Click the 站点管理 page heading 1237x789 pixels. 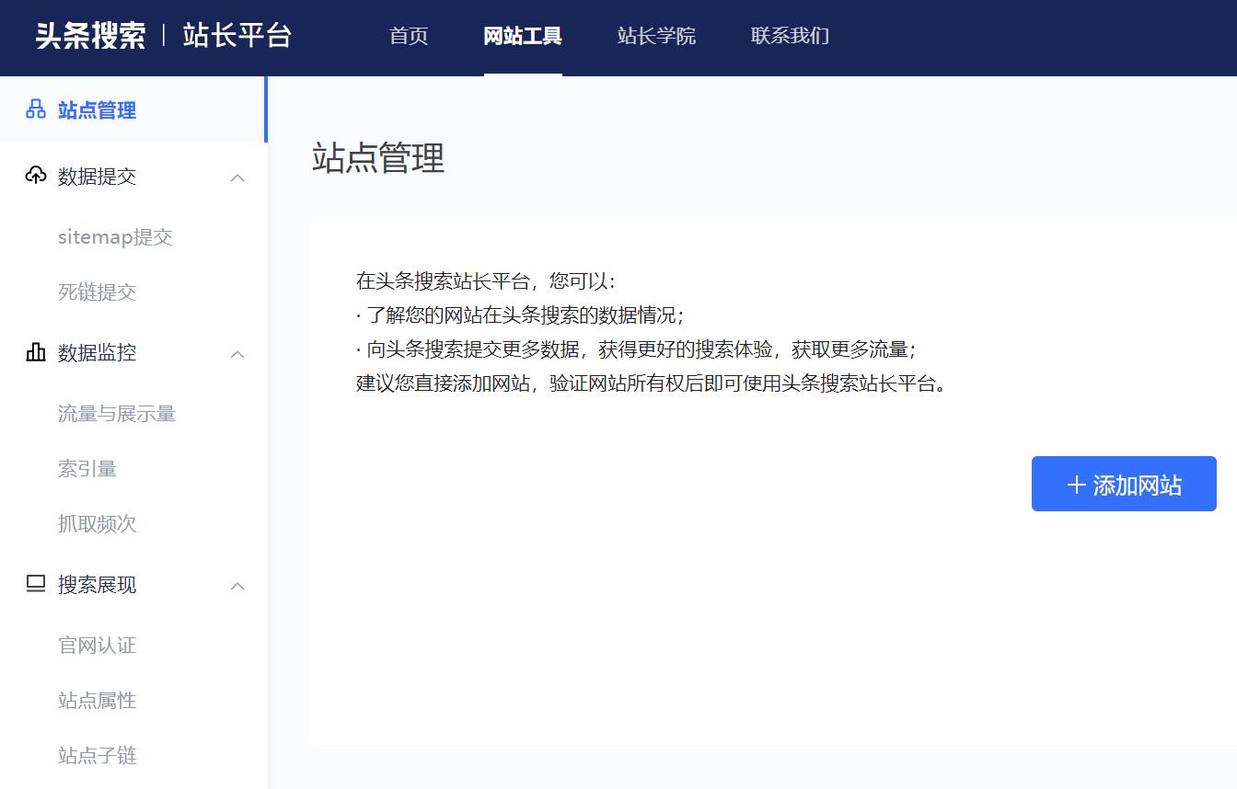pyautogui.click(x=378, y=158)
